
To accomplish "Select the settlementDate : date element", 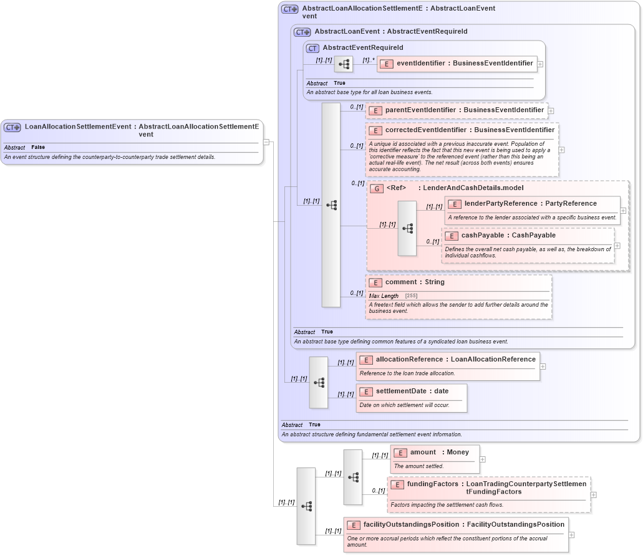I will (x=412, y=391).
